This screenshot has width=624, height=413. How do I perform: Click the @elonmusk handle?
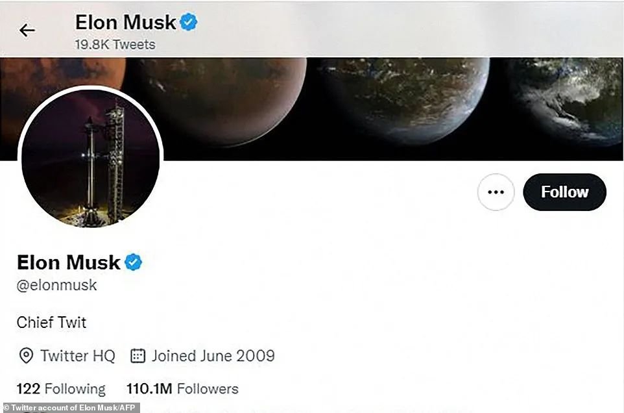[56, 285]
